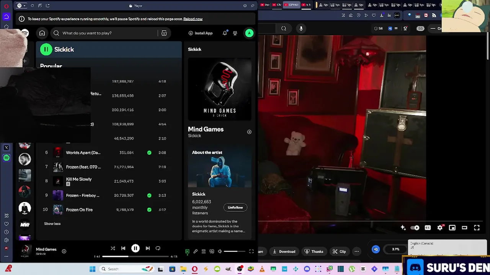Seek on YouTube video progress bar
Viewport: 490px width, 275px height.
(x=371, y=221)
